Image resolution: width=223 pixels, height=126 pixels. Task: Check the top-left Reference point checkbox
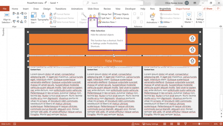134,14
